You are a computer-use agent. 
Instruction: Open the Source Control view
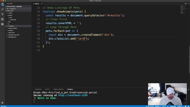2,14
